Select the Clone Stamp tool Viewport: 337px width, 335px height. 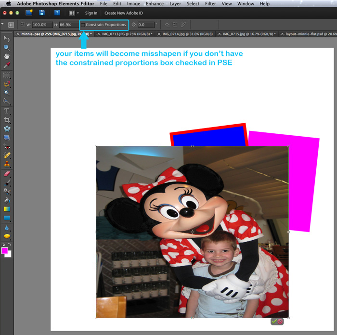[7, 164]
